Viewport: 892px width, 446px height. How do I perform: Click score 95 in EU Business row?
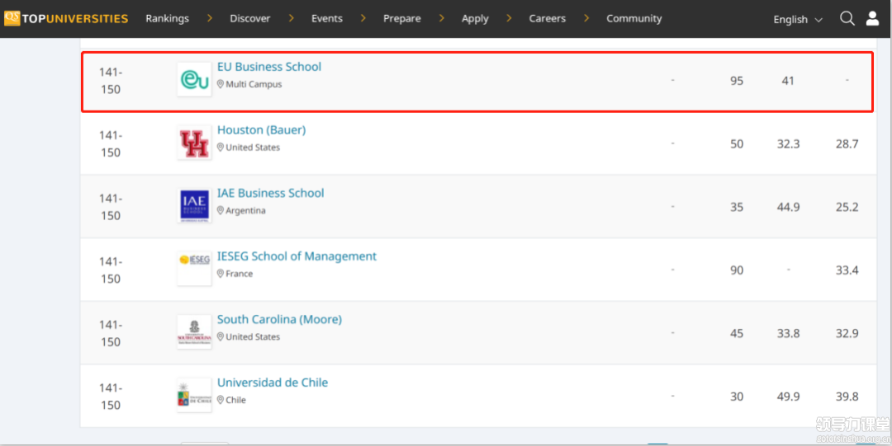tap(737, 81)
